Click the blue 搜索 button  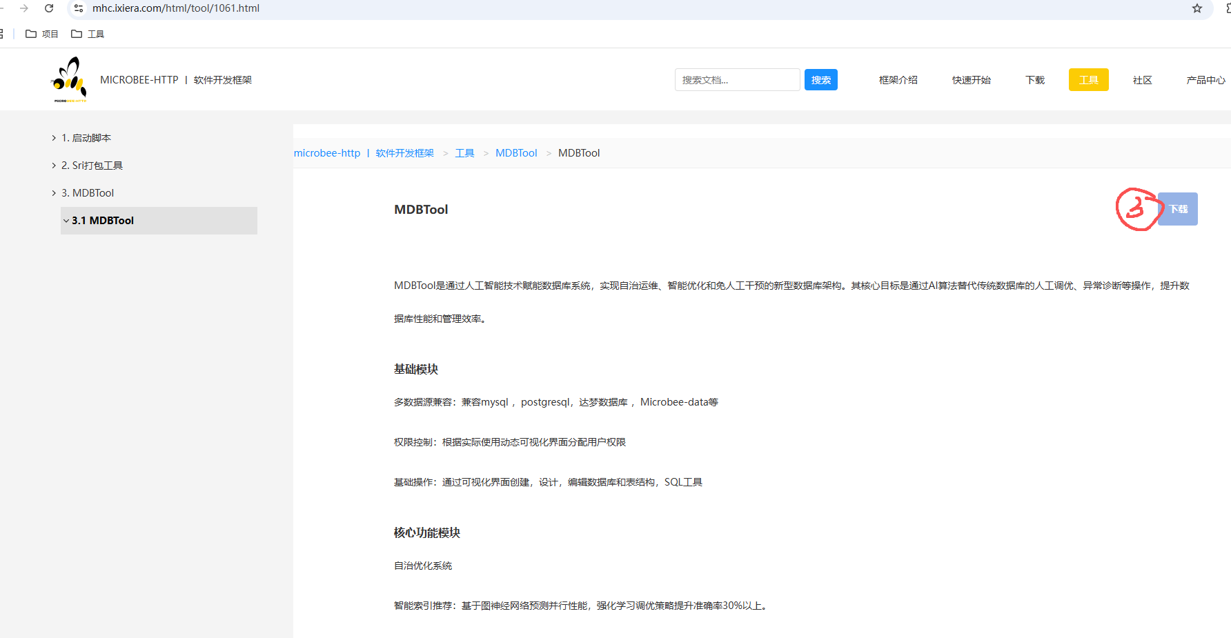coord(820,80)
